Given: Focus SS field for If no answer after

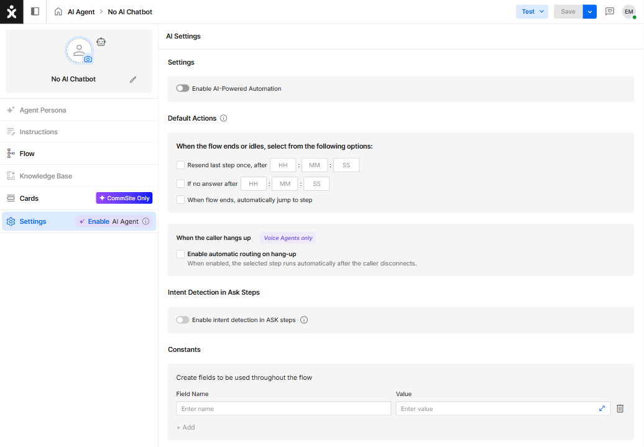Looking at the screenshot, I should pyautogui.click(x=316, y=183).
